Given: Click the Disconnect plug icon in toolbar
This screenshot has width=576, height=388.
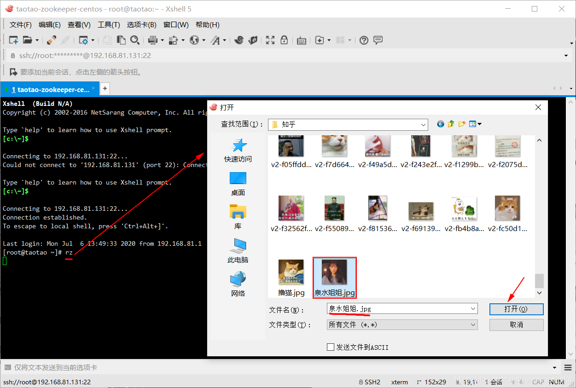Looking at the screenshot, I should 66,40.
